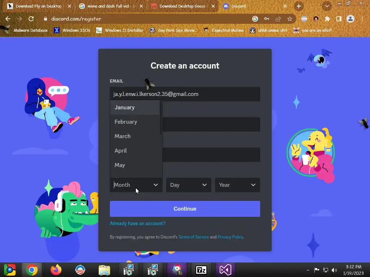
Task: Open the Chrome profile avatar
Action: [350, 19]
